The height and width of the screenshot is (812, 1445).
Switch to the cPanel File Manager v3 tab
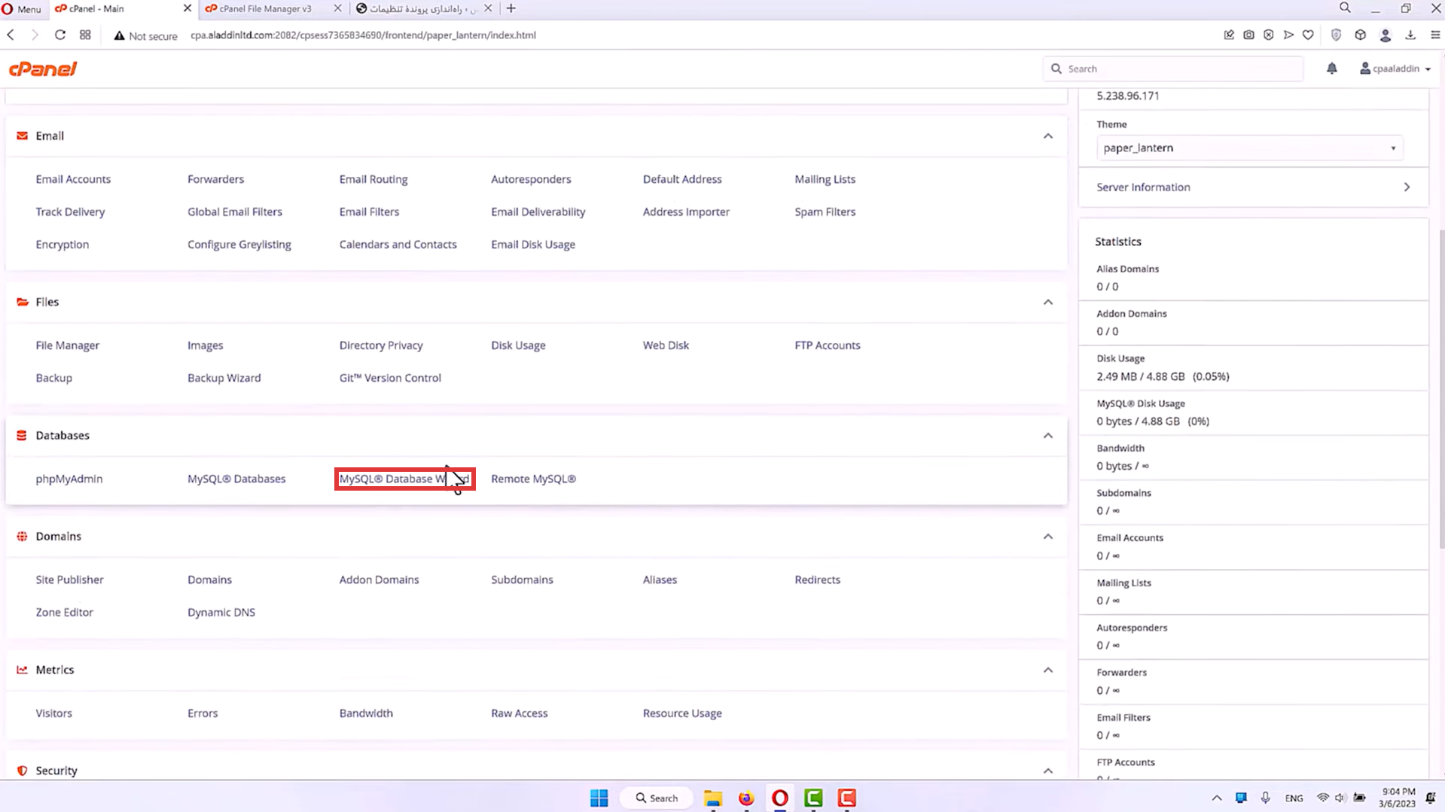click(x=265, y=8)
